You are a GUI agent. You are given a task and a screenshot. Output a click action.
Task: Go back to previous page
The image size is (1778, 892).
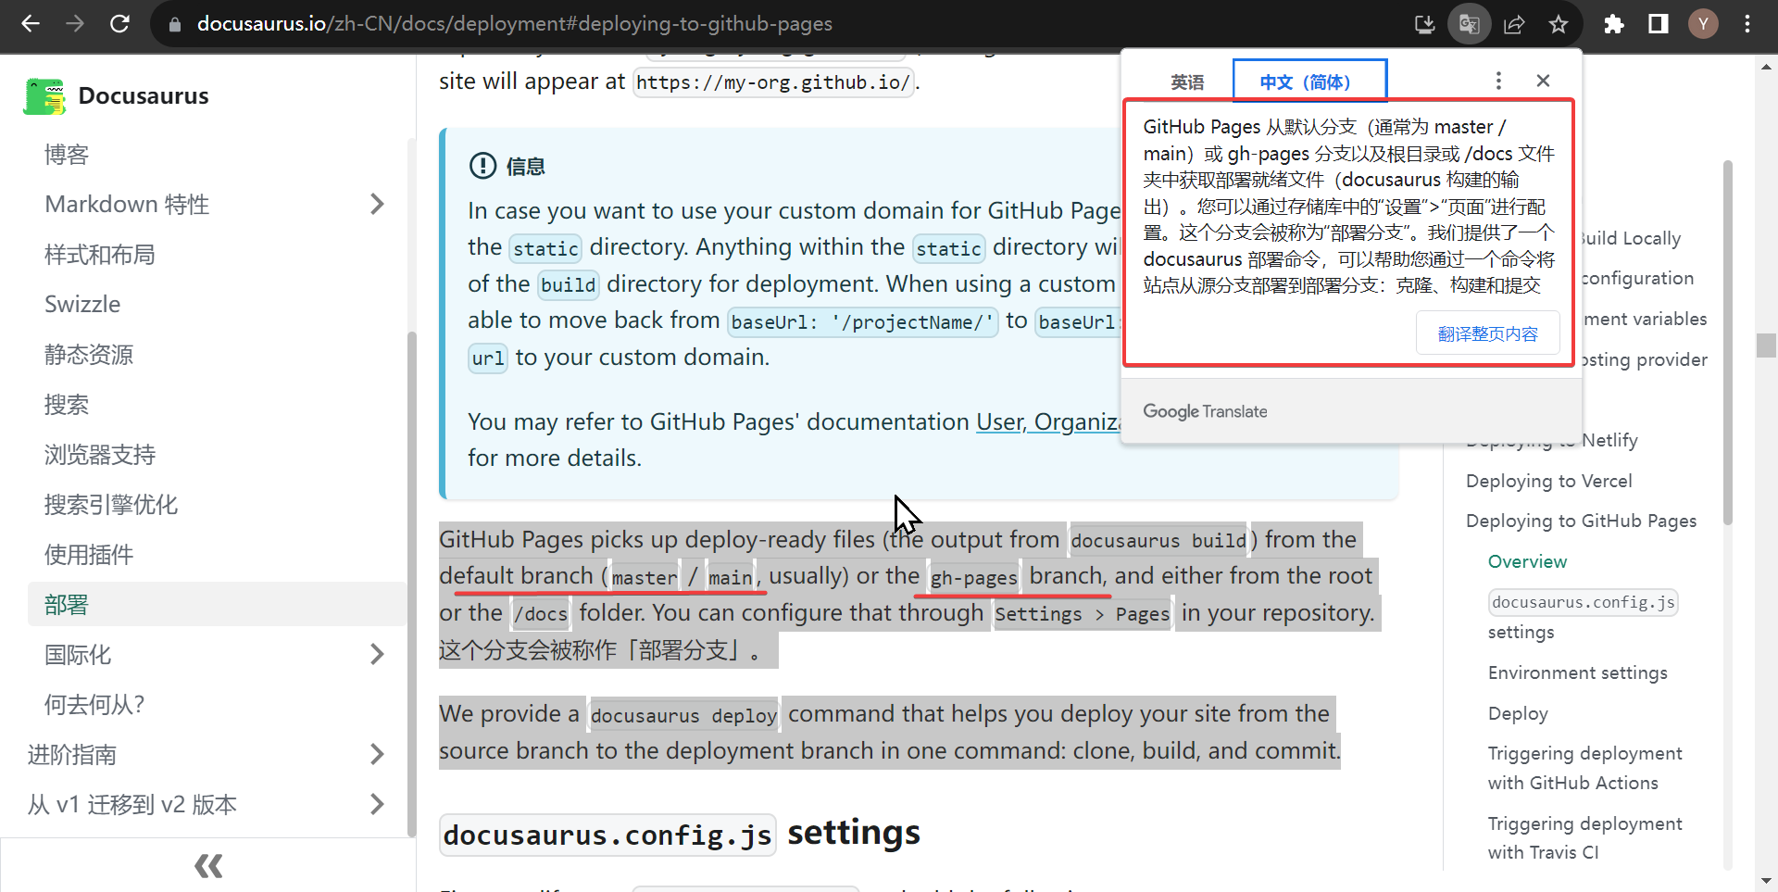pos(31,23)
